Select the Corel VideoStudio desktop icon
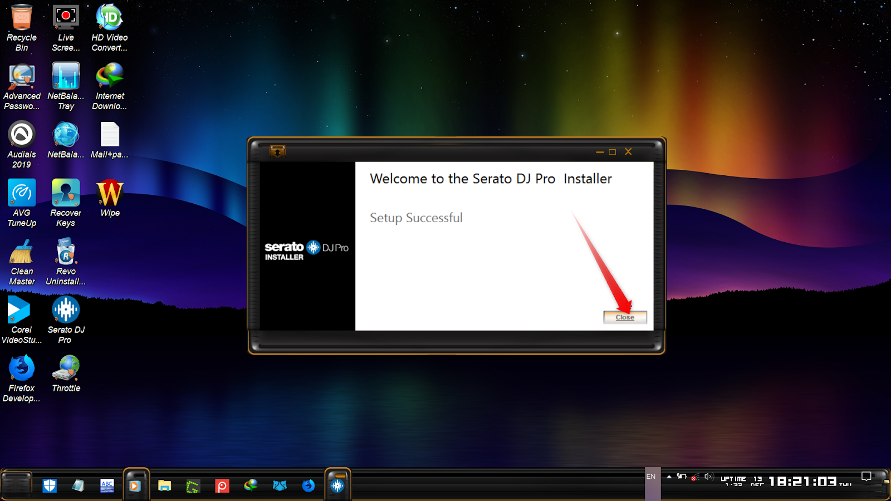The height and width of the screenshot is (501, 891). click(x=22, y=320)
